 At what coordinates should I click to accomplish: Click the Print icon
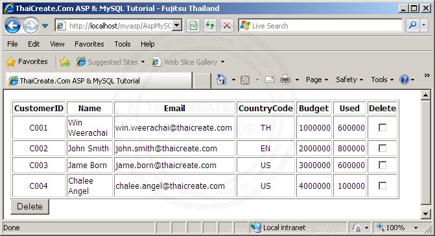point(285,80)
